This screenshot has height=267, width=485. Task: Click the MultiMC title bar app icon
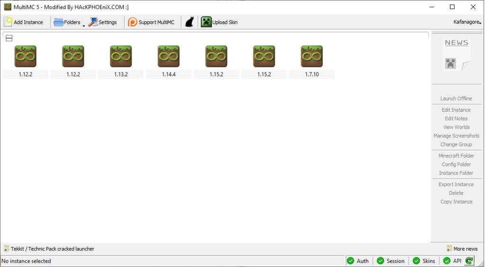pos(8,7)
